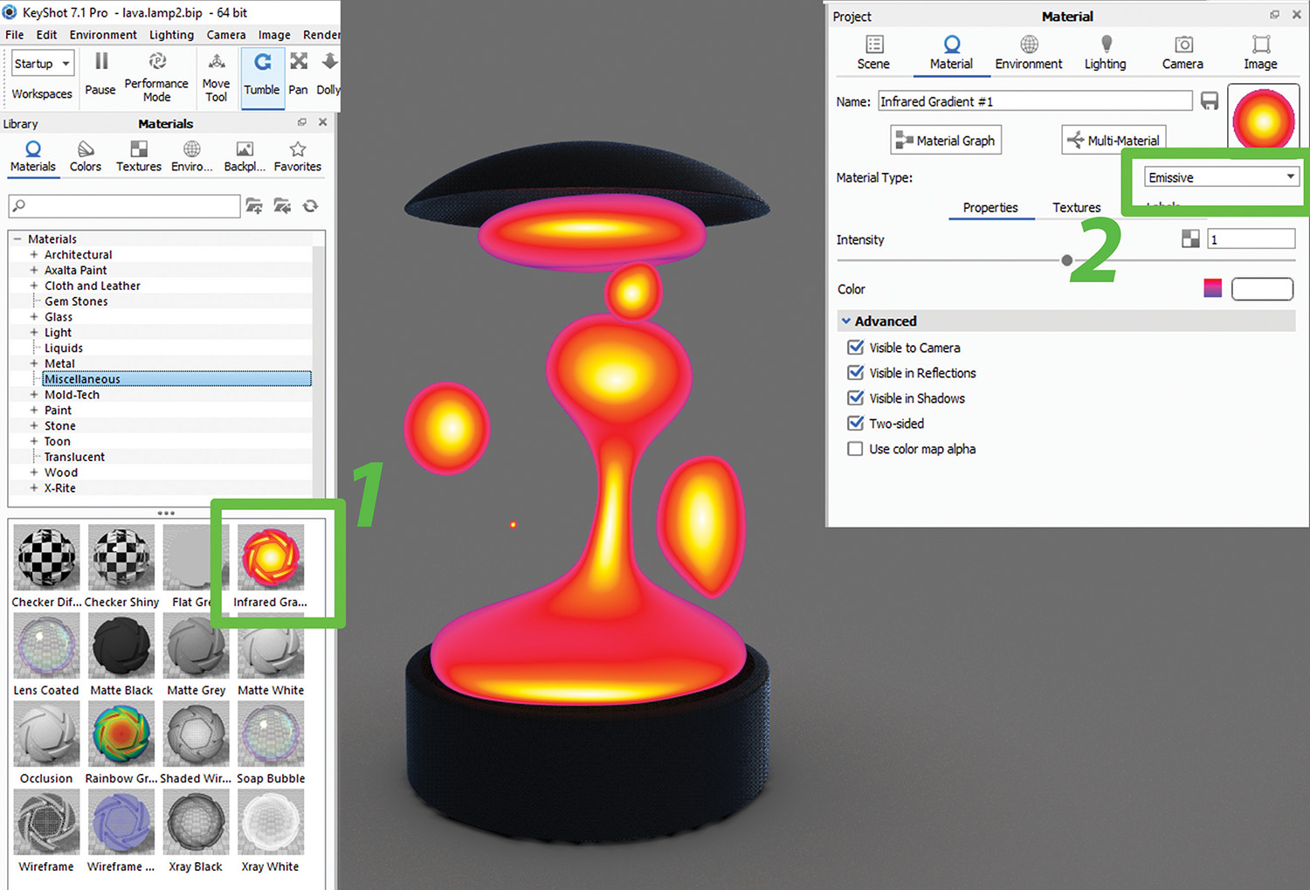Open the Material Type Emissive dropdown
Image resolution: width=1310 pixels, height=890 pixels.
(1221, 177)
